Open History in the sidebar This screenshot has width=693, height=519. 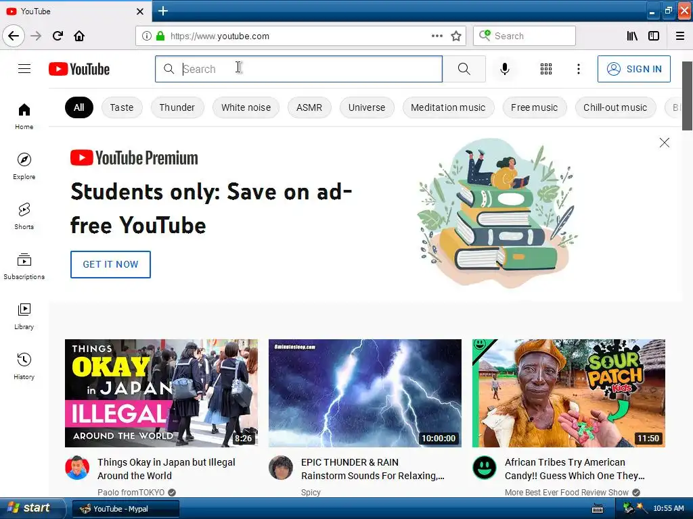(24, 367)
